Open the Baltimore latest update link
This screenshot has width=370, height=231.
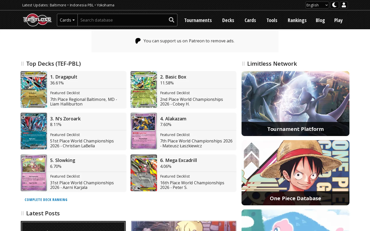coord(58,5)
